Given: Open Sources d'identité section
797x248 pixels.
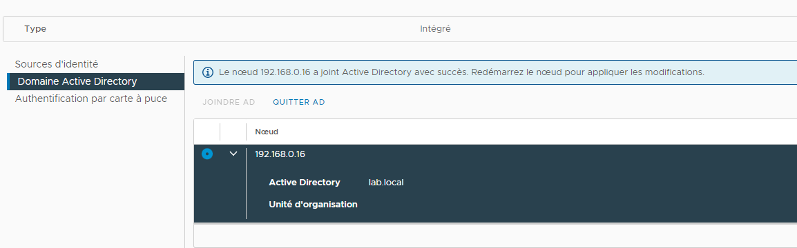Looking at the screenshot, I should click(x=57, y=64).
